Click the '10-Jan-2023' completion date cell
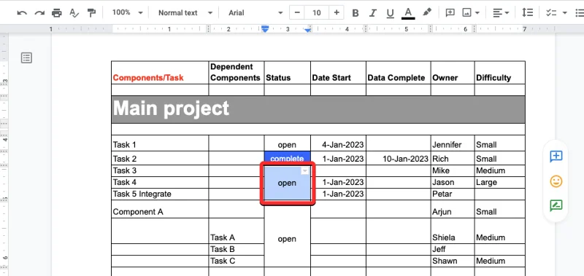This screenshot has width=584, height=276. [x=398, y=158]
